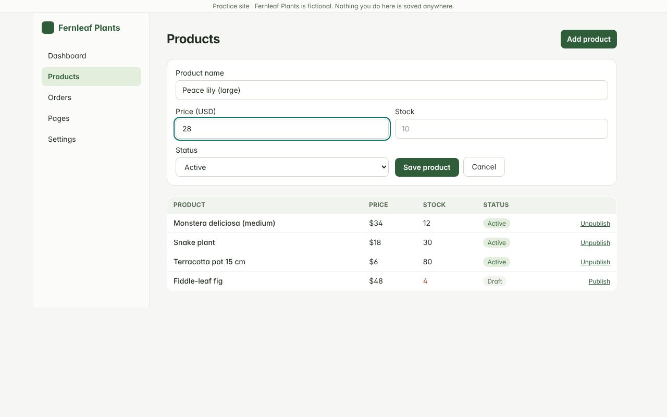Click the low stock value 4
This screenshot has height=417, width=667.
[425, 281]
